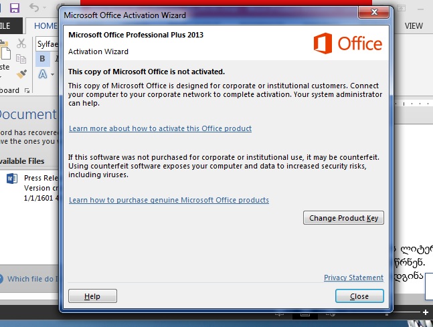Image resolution: width=433 pixels, height=327 pixels.
Task: Click the Copy icon in clipboard group
Action: (x=21, y=58)
